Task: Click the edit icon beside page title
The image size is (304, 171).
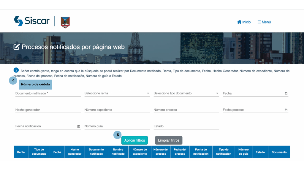Action: coord(17,47)
